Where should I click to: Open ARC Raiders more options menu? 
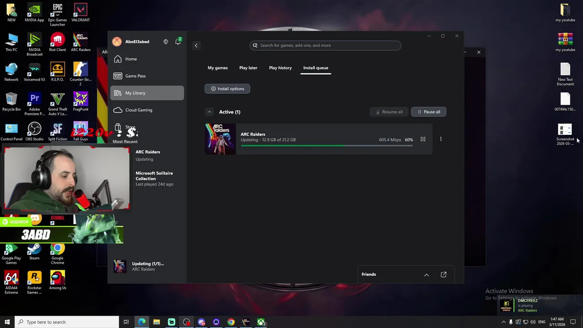pyautogui.click(x=440, y=139)
